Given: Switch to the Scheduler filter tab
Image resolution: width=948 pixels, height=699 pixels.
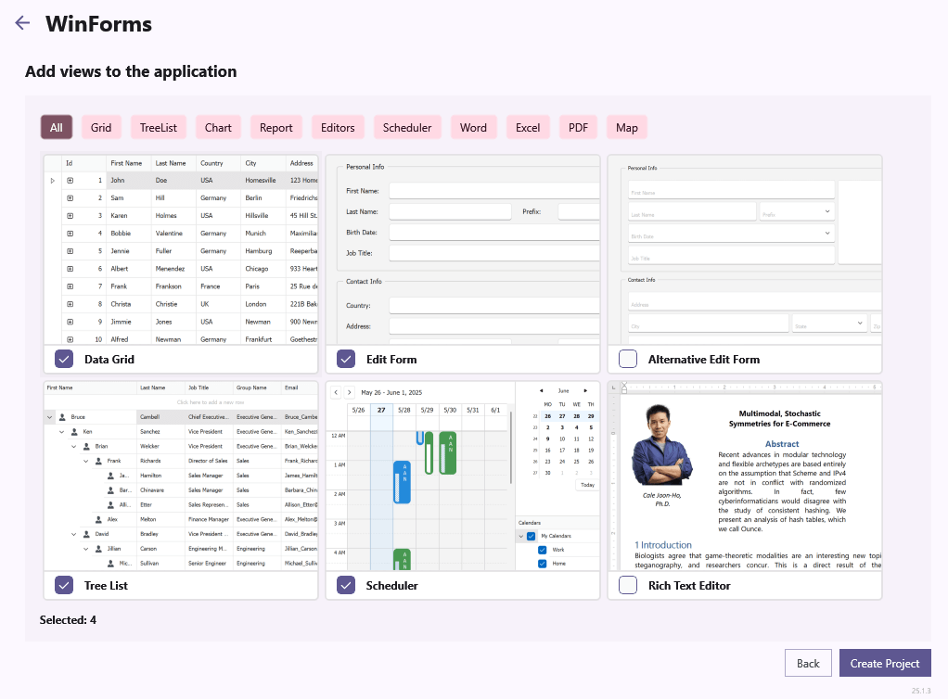Looking at the screenshot, I should point(406,127).
